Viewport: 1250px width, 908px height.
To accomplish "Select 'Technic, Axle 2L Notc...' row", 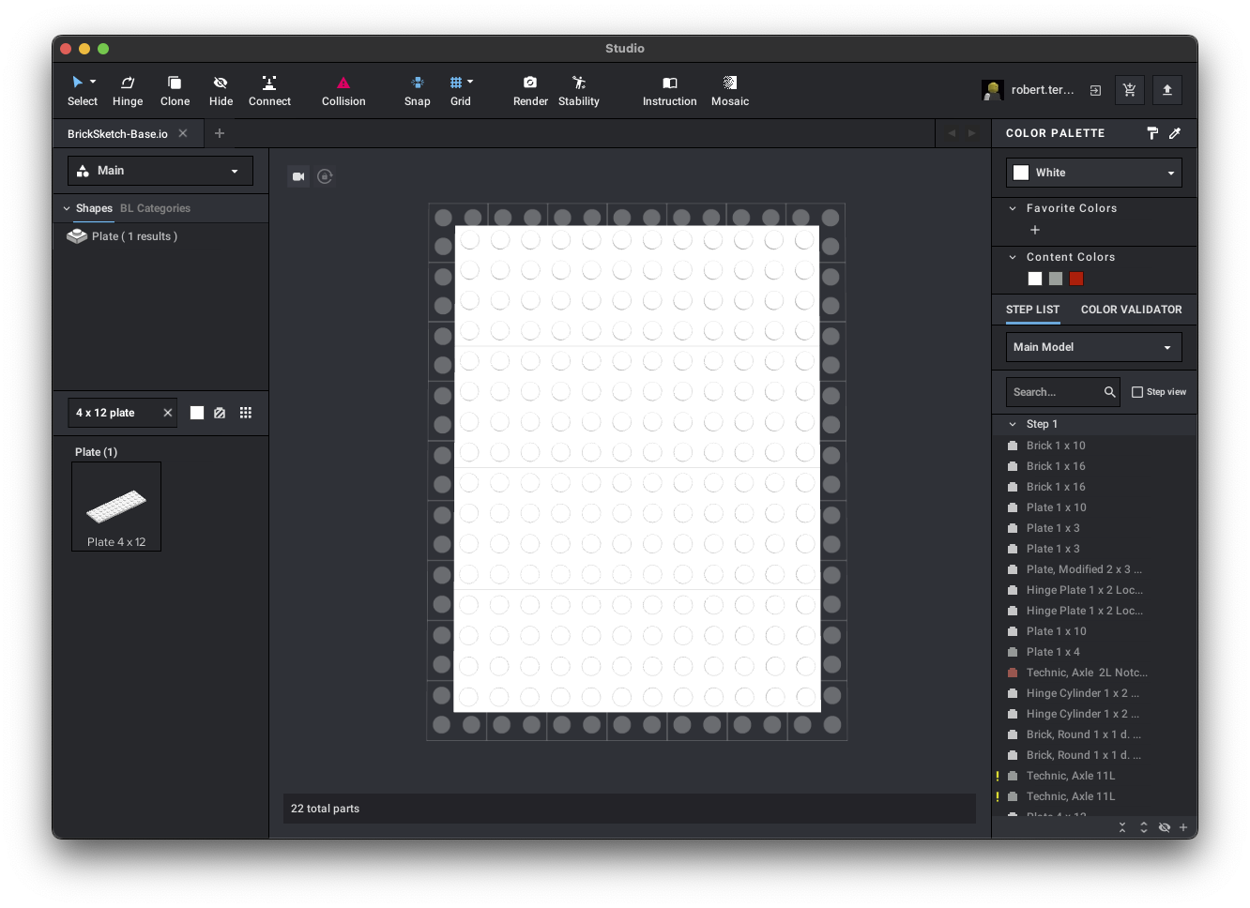I will [x=1094, y=673].
